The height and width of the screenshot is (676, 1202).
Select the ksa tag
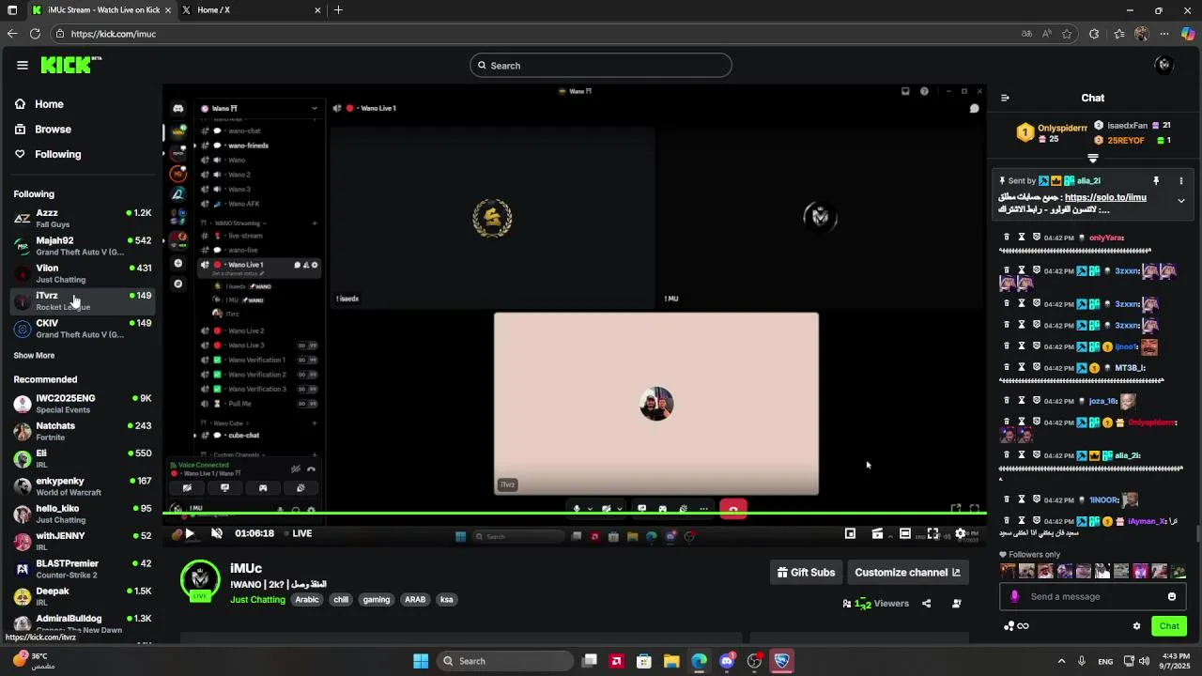[x=447, y=600]
